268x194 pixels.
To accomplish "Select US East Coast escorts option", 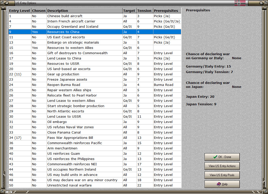I will point(95,37).
